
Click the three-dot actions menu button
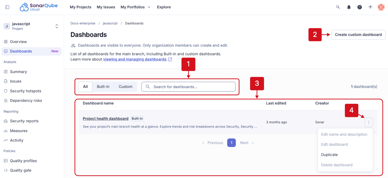369,122
